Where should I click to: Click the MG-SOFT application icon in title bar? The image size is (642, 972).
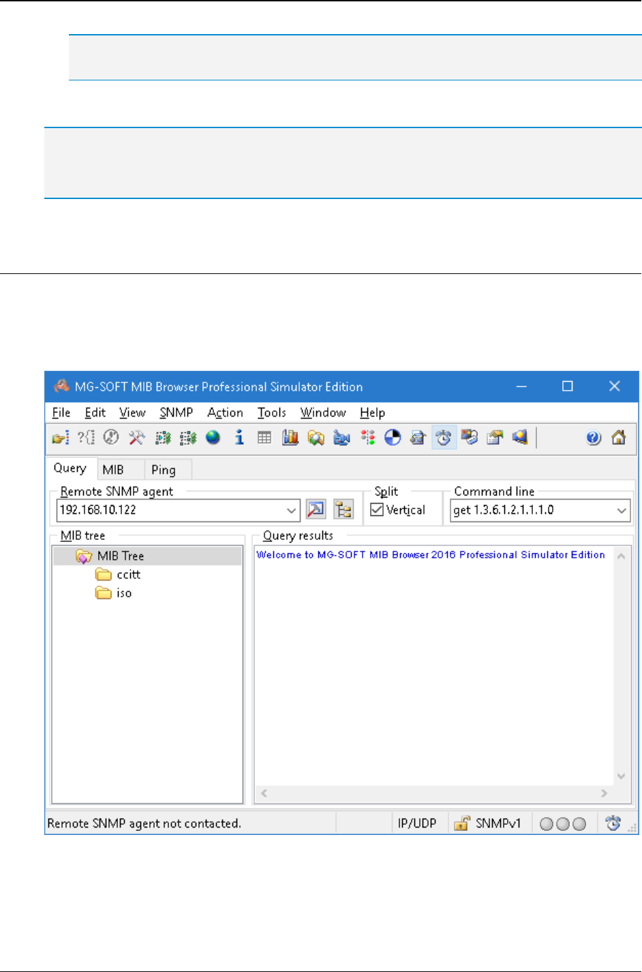pos(62,386)
